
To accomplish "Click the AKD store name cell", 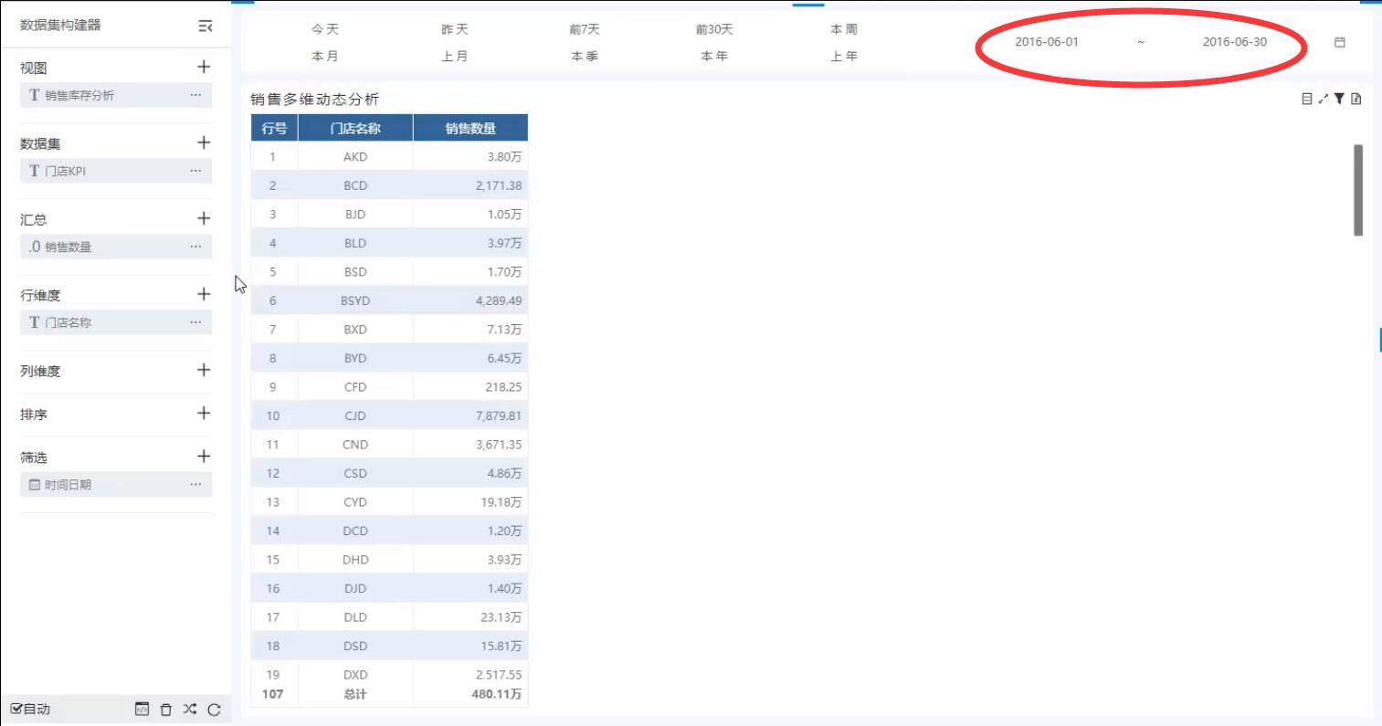I will coord(355,157).
